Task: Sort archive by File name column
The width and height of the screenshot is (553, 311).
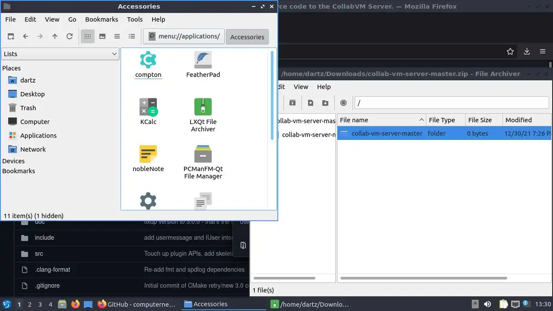Action: (x=381, y=120)
